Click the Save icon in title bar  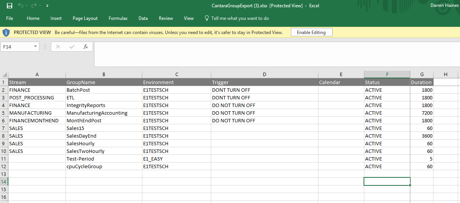click(10, 6)
